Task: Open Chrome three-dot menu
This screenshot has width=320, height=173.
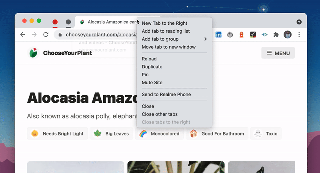Action: coord(299,35)
